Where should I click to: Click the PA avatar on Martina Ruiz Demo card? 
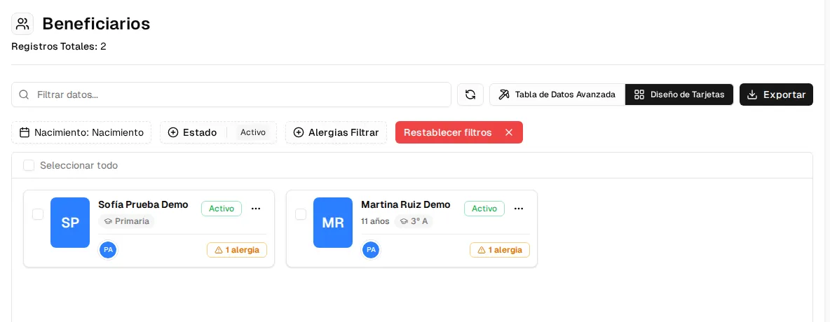(371, 250)
